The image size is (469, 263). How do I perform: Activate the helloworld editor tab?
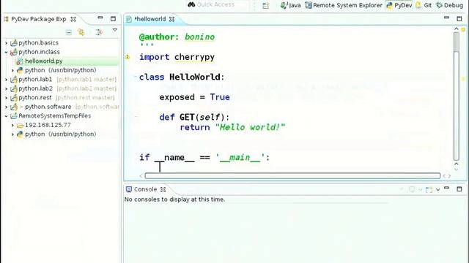149,19
